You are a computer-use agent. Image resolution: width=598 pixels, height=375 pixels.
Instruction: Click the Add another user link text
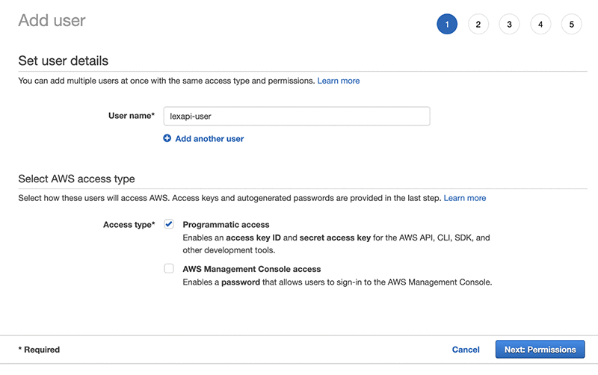click(209, 139)
